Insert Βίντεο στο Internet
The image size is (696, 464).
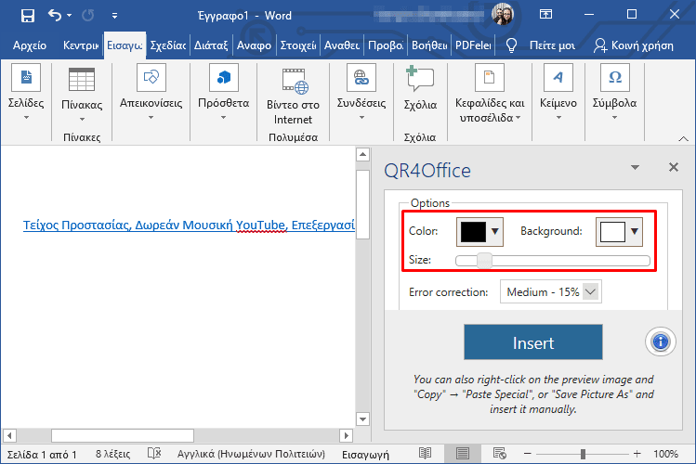click(x=293, y=97)
